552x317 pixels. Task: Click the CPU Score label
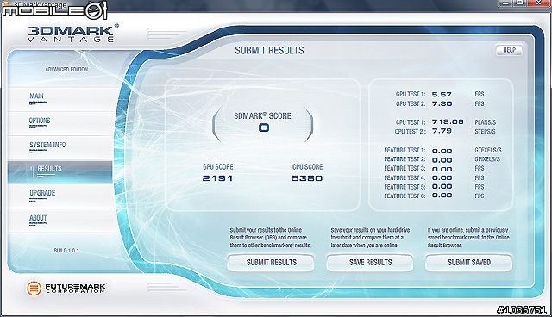coord(307,167)
